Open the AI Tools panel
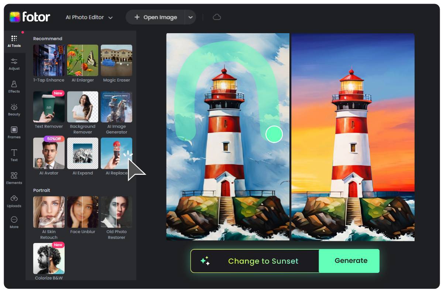This screenshot has width=443, height=295. click(14, 41)
